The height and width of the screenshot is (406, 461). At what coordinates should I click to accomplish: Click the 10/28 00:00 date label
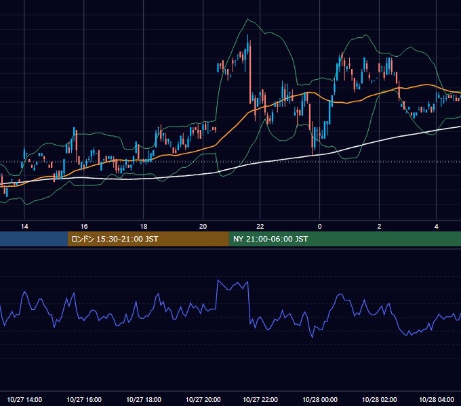320,399
